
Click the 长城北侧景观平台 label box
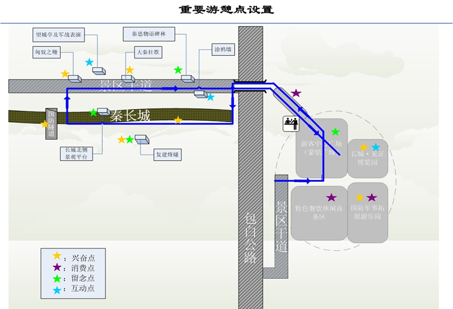[x=76, y=153]
